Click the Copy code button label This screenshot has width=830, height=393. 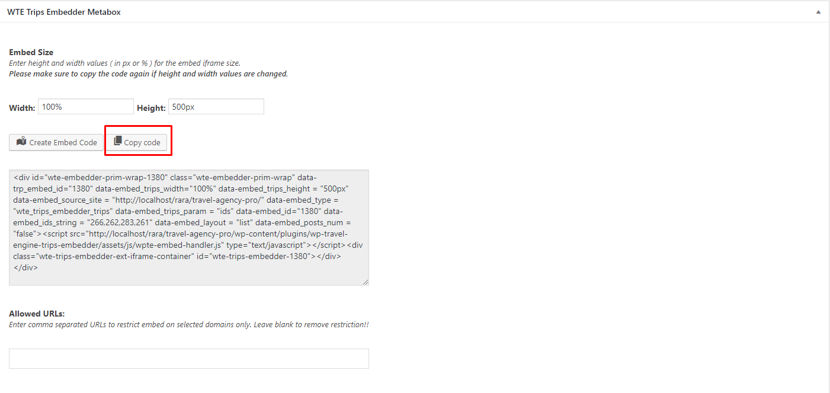click(x=142, y=142)
